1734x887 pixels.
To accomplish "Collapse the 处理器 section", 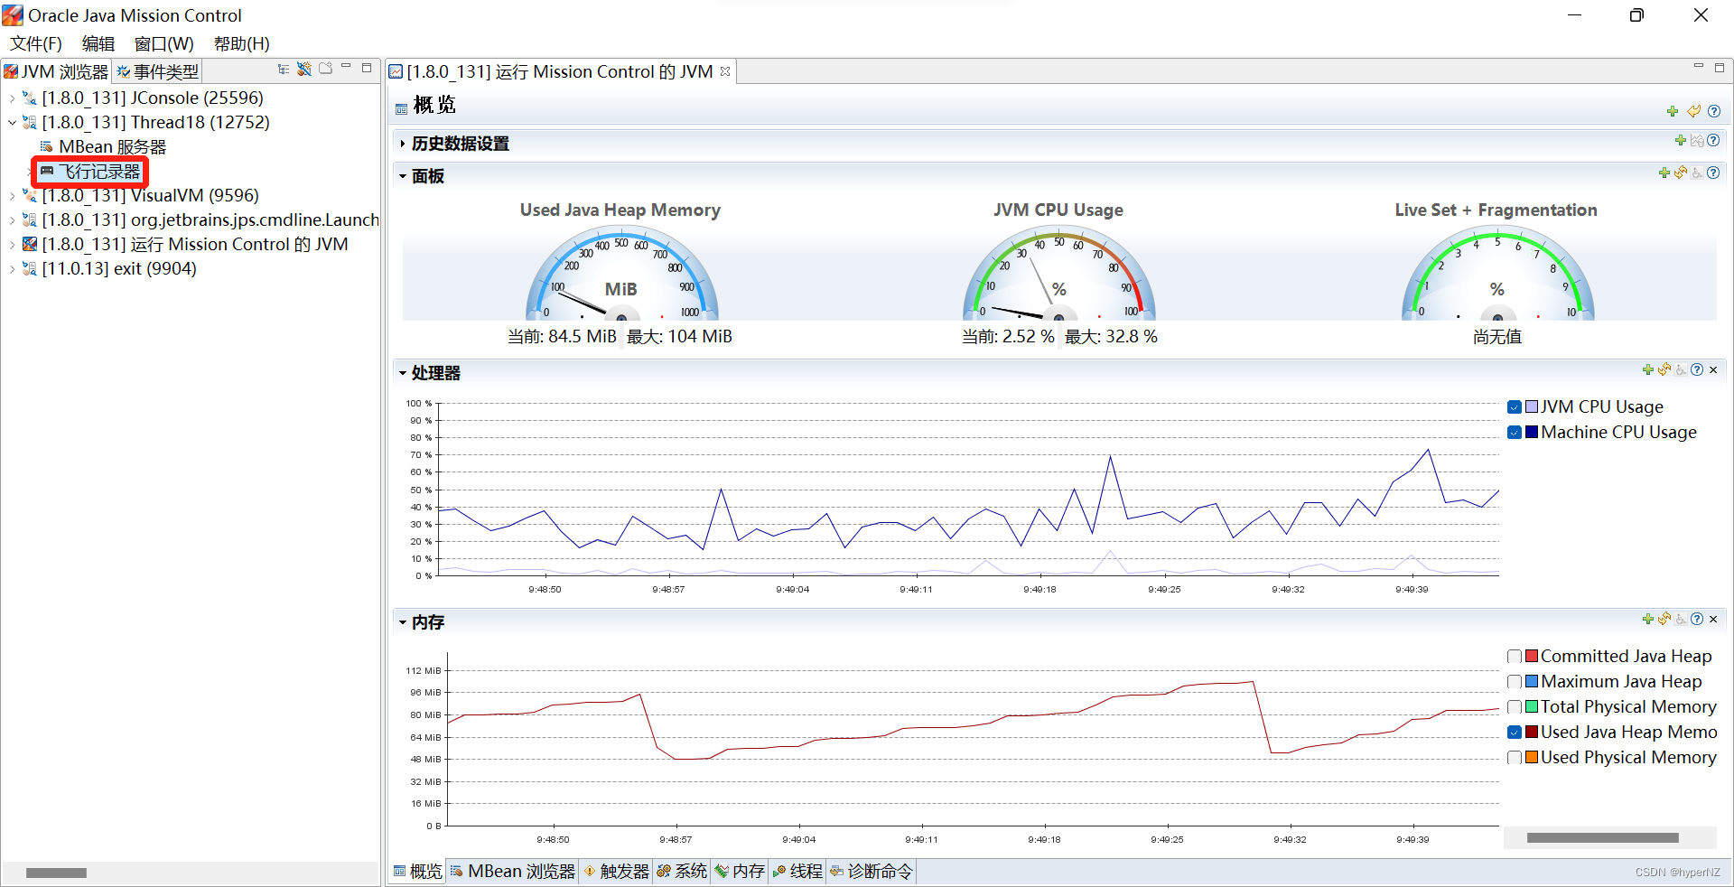I will pyautogui.click(x=403, y=373).
